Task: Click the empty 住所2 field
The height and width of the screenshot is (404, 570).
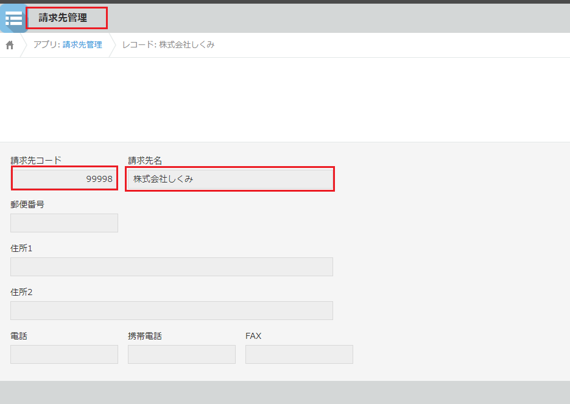Action: tap(172, 311)
